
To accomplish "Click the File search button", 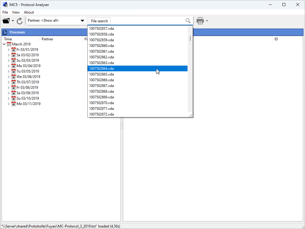I will click(99, 21).
